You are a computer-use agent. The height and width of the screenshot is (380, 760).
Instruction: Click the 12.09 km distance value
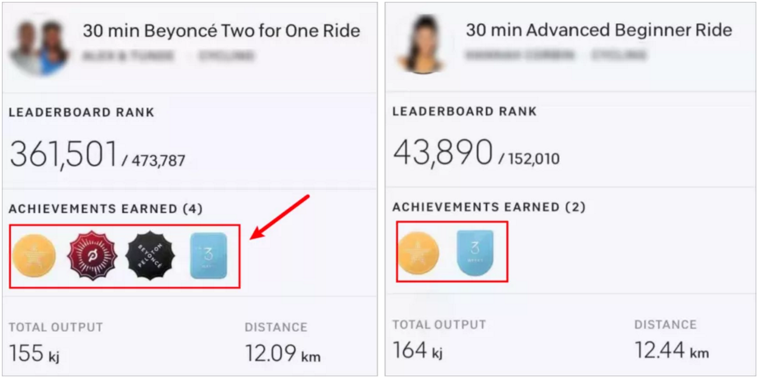[282, 354]
